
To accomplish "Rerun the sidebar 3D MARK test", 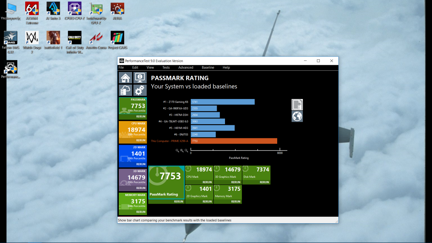I will pos(141,188).
